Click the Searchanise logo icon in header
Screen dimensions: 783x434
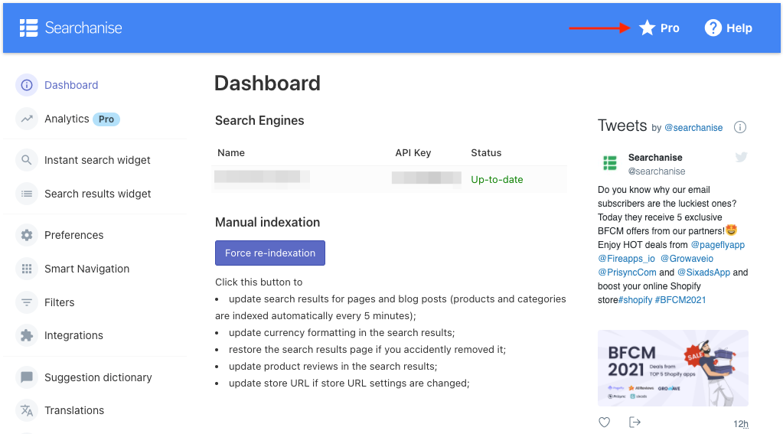coord(28,28)
